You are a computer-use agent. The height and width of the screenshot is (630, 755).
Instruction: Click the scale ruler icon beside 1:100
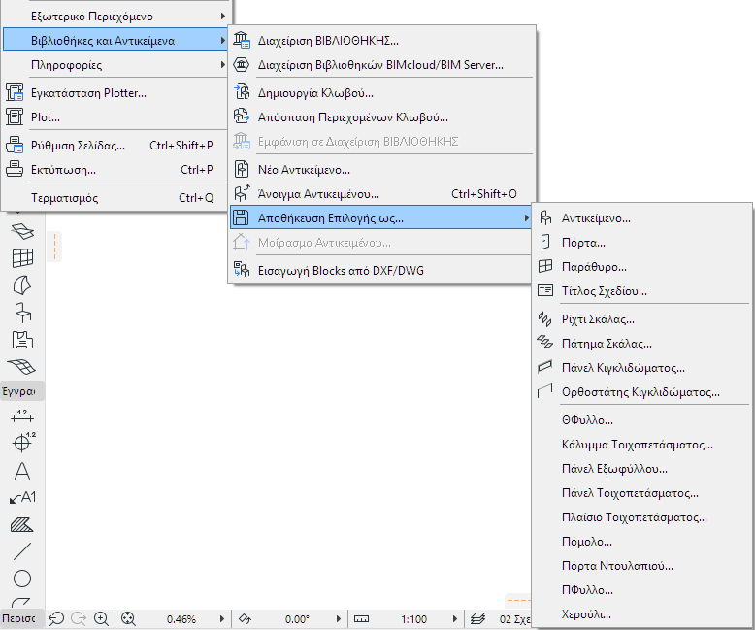(362, 619)
